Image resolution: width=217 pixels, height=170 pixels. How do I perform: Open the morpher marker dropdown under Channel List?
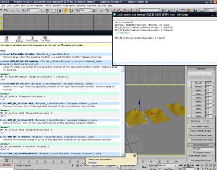tap(201, 73)
